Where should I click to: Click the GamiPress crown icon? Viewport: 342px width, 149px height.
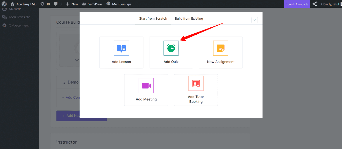84,4
